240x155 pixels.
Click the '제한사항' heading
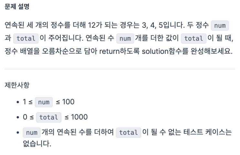click(17, 85)
